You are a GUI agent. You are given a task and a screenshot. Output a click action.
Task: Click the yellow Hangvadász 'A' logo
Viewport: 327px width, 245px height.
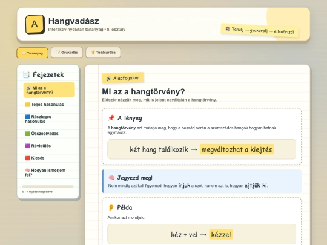[35, 24]
